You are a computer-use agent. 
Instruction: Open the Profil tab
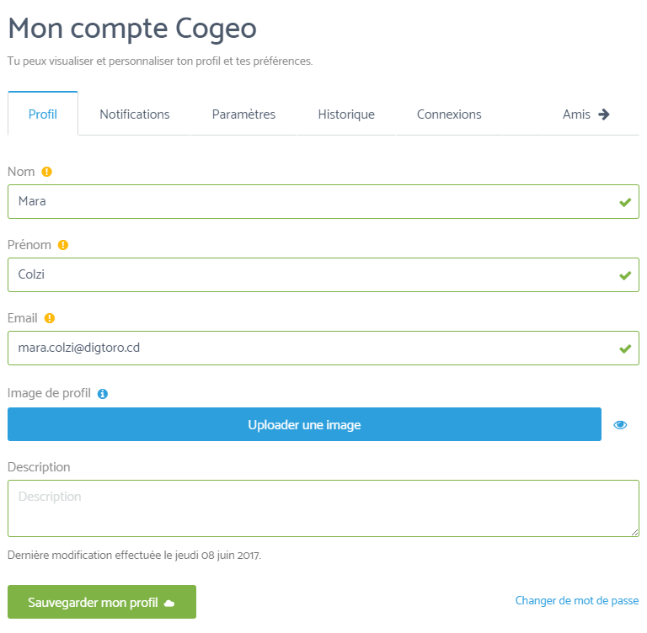pos(43,114)
